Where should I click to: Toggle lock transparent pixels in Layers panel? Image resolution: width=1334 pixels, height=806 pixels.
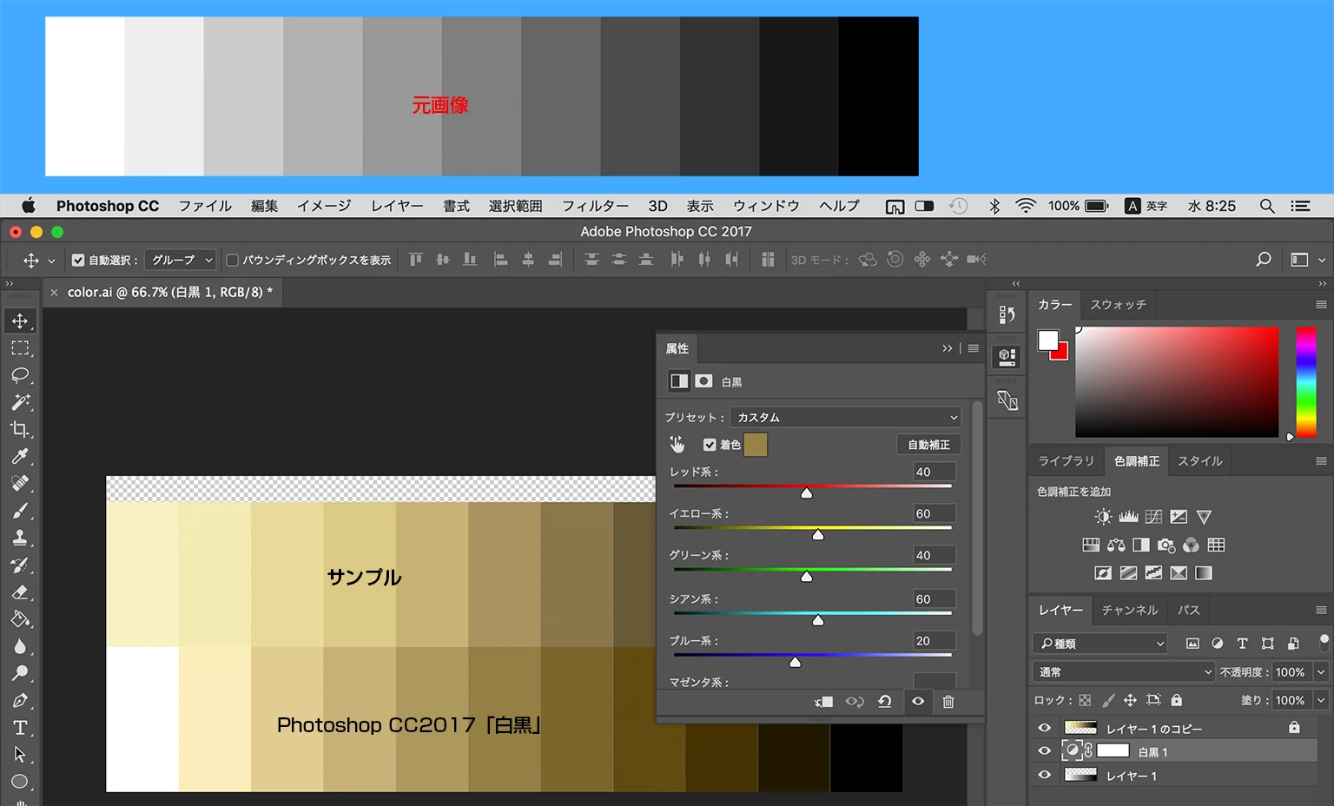click(1085, 700)
